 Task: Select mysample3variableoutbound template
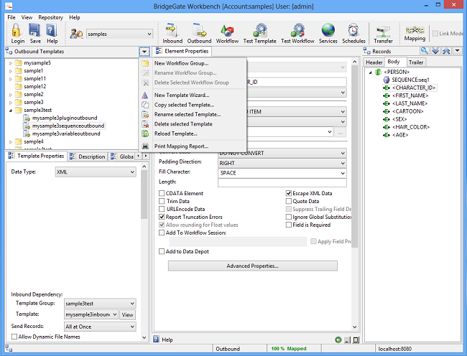[62, 133]
